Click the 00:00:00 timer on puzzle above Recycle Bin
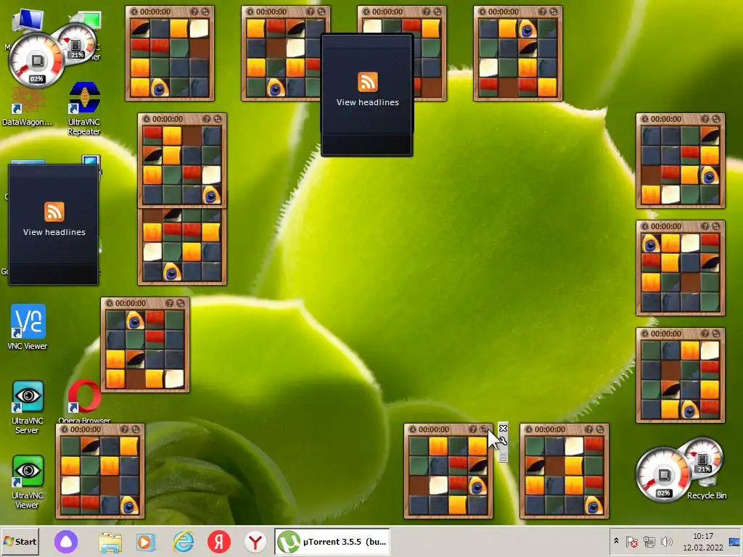743x557 pixels. (x=666, y=334)
